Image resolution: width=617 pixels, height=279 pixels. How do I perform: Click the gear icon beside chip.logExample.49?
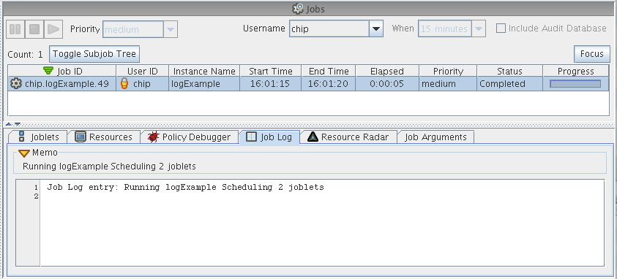(16, 83)
